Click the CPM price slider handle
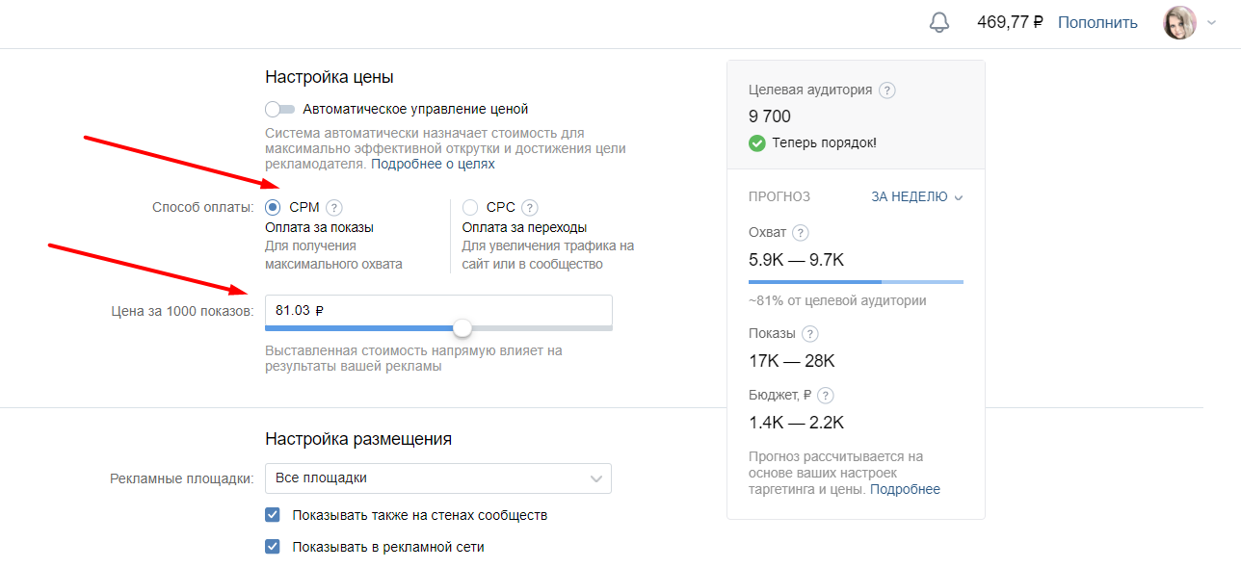Screen dimensions: 1241x568 pos(462,328)
